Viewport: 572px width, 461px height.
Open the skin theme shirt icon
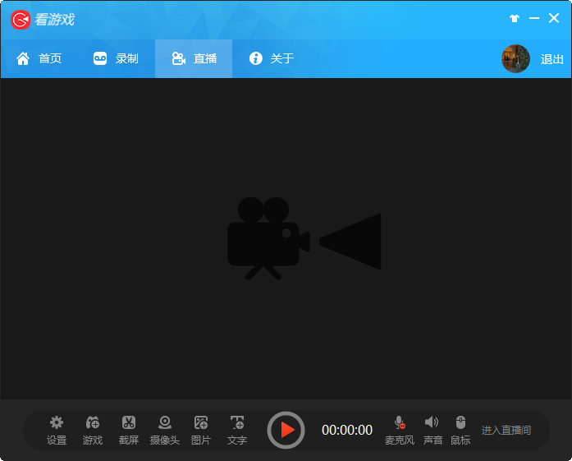pyautogui.click(x=515, y=18)
